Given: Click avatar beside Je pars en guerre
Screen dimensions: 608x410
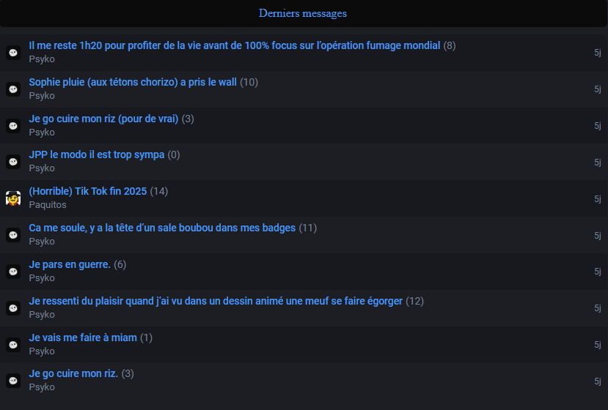Looking at the screenshot, I should click(x=13, y=272).
